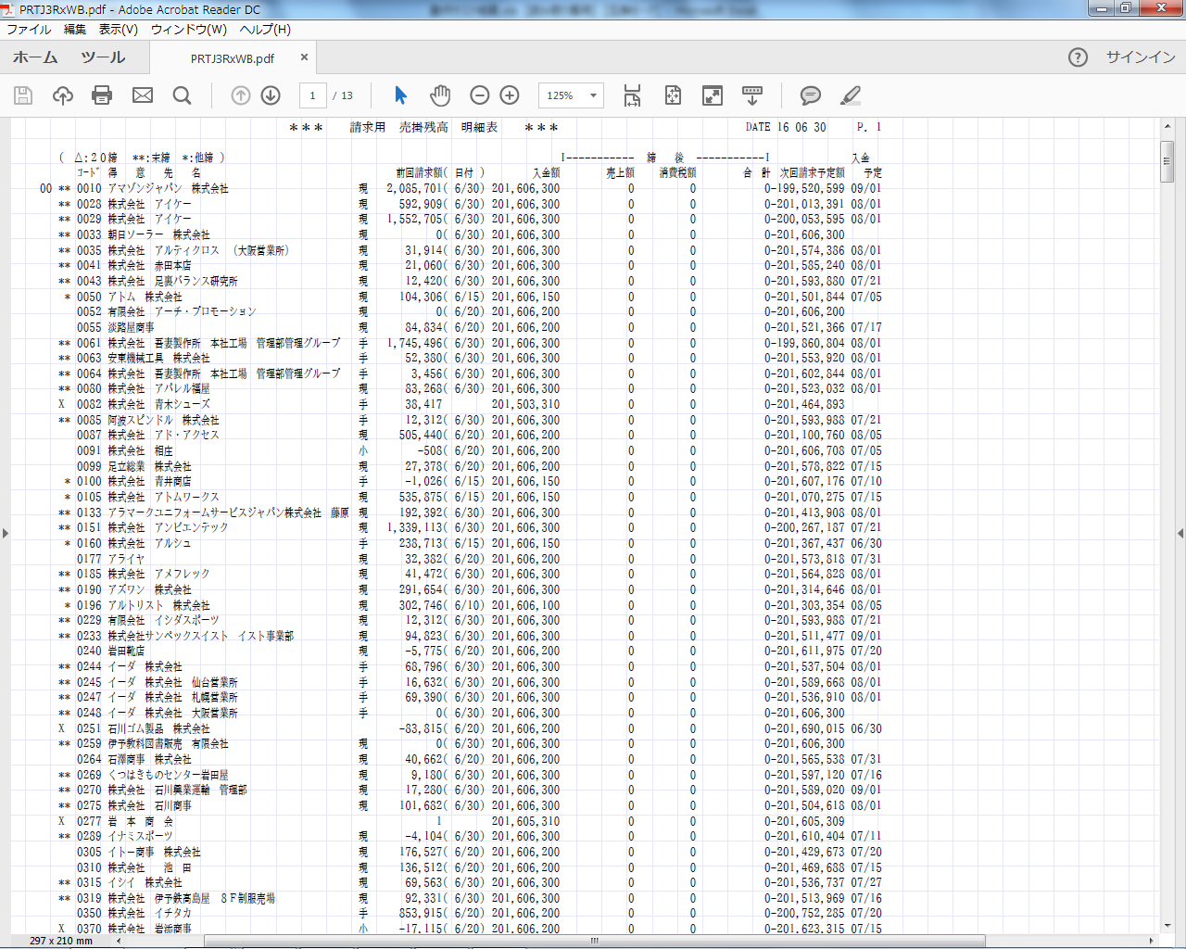Click the サインイン link
Image resolution: width=1186 pixels, height=949 pixels.
[x=1140, y=57]
